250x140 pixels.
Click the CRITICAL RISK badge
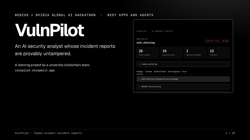pos(217,41)
